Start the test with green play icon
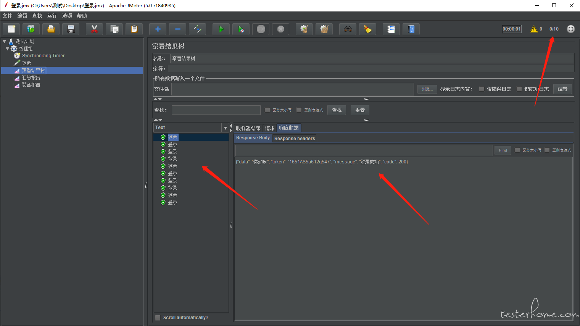 [x=221, y=29]
